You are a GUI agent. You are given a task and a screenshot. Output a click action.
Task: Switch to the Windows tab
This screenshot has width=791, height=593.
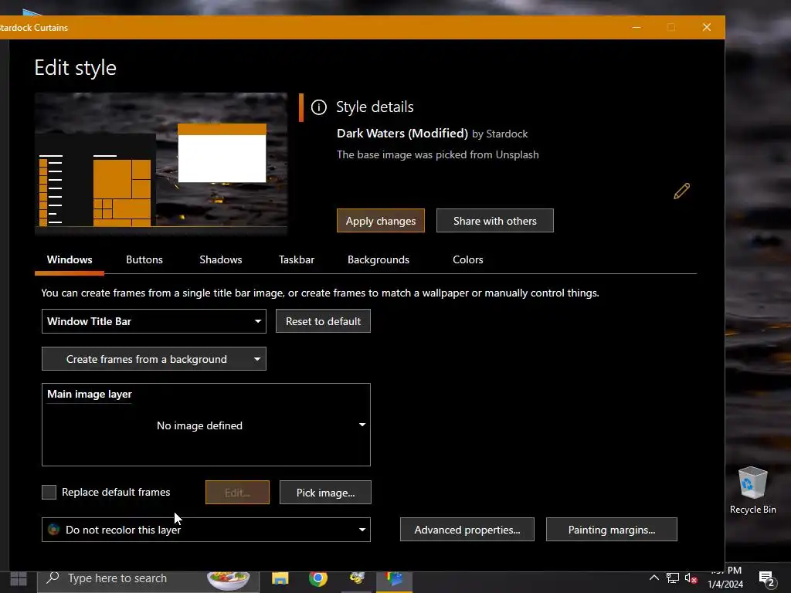pyautogui.click(x=70, y=259)
